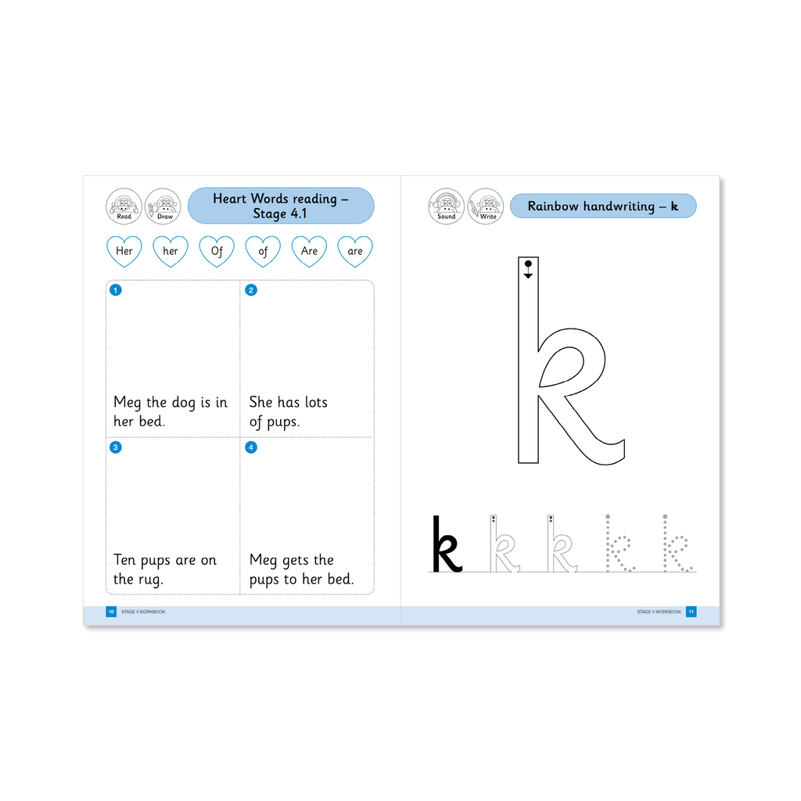Select the capitalized 'Of' heart word

coord(217,251)
